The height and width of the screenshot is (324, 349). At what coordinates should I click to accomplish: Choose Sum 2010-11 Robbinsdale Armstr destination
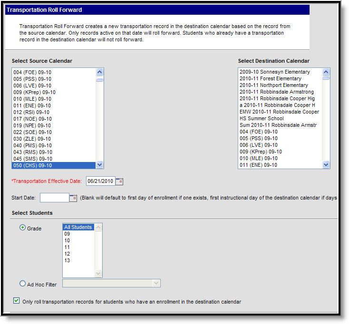coord(280,125)
